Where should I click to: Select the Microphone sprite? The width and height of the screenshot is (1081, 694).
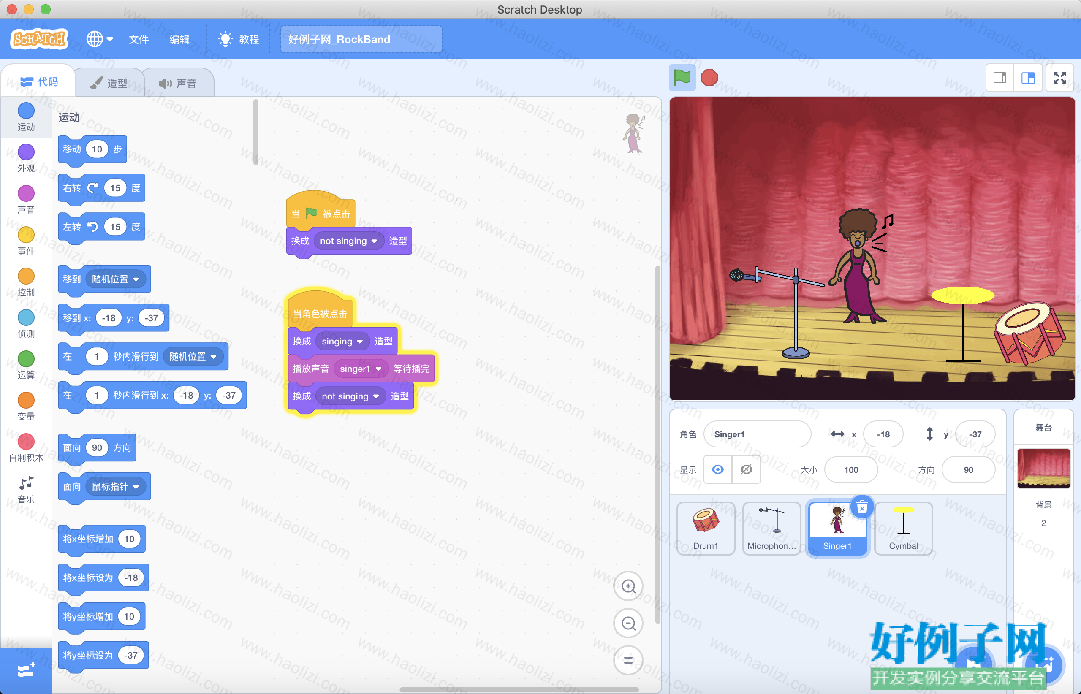[x=771, y=528]
